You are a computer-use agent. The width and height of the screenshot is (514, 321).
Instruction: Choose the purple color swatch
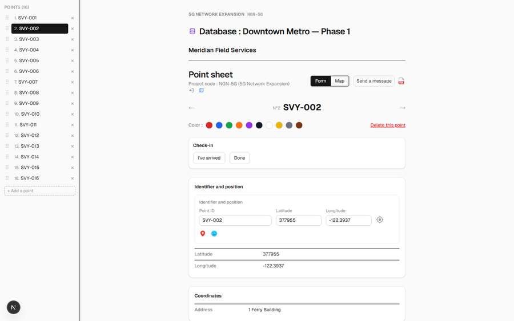[x=249, y=125]
